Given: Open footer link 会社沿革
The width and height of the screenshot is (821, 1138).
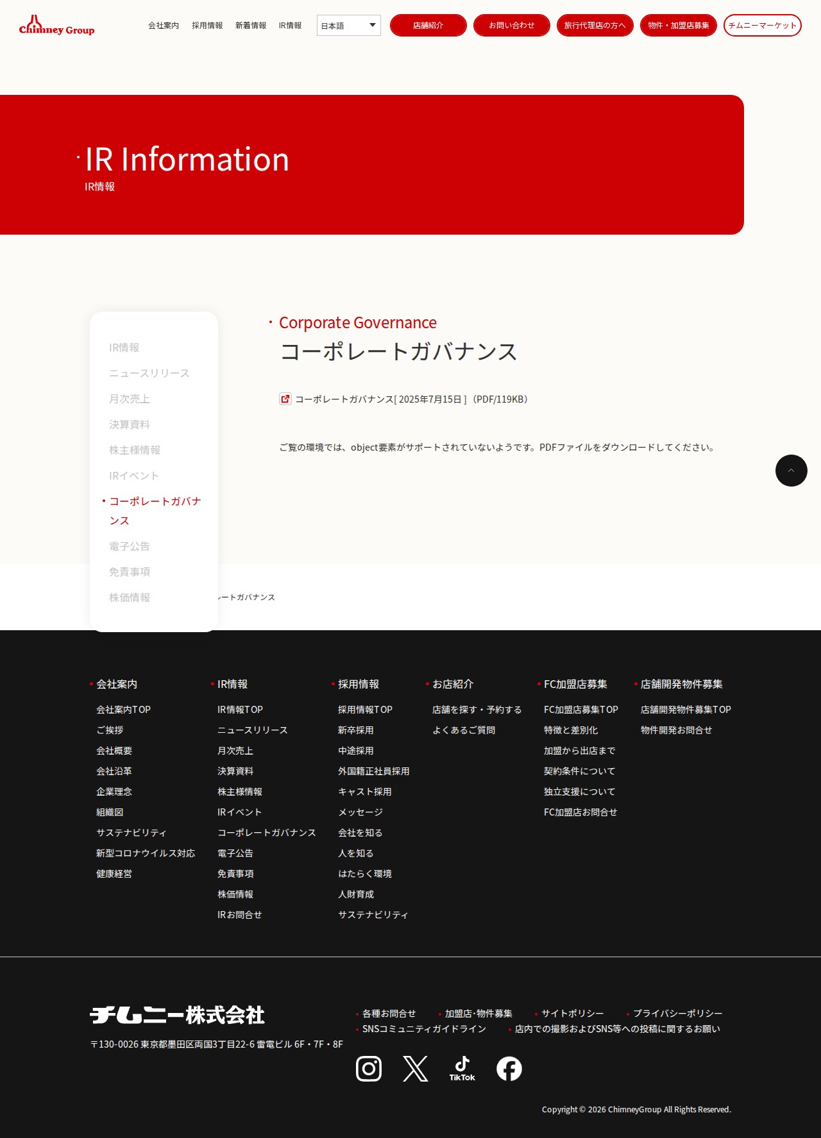Looking at the screenshot, I should pyautogui.click(x=114, y=771).
